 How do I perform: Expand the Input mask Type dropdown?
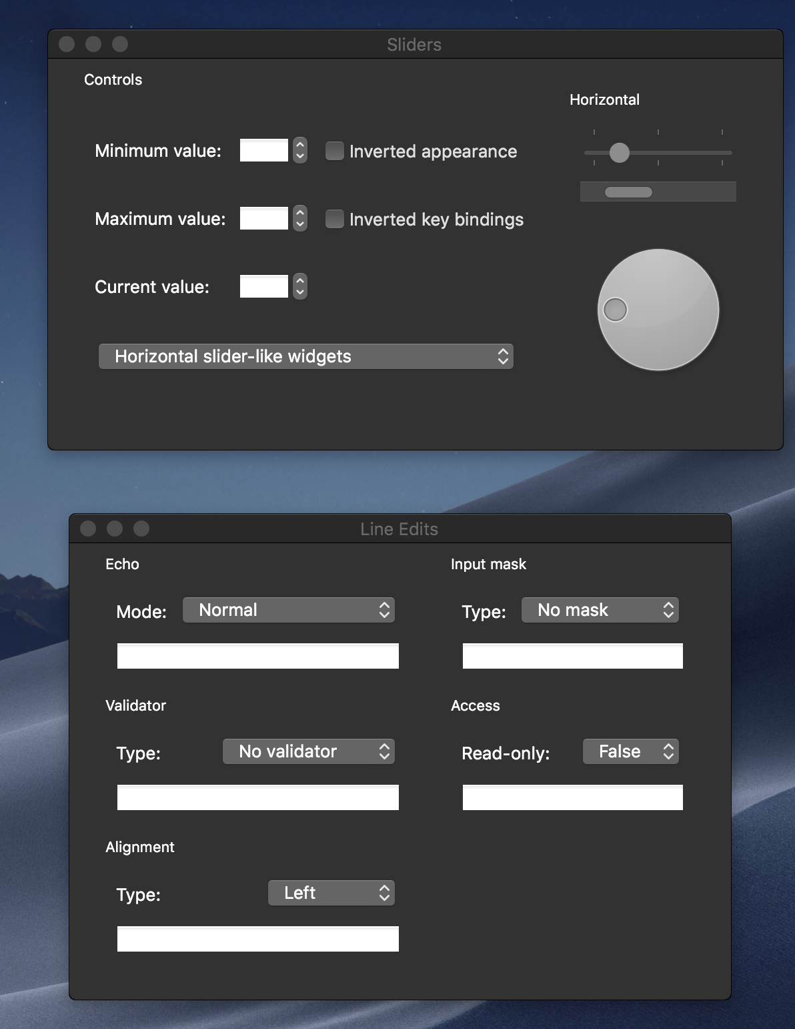click(599, 610)
